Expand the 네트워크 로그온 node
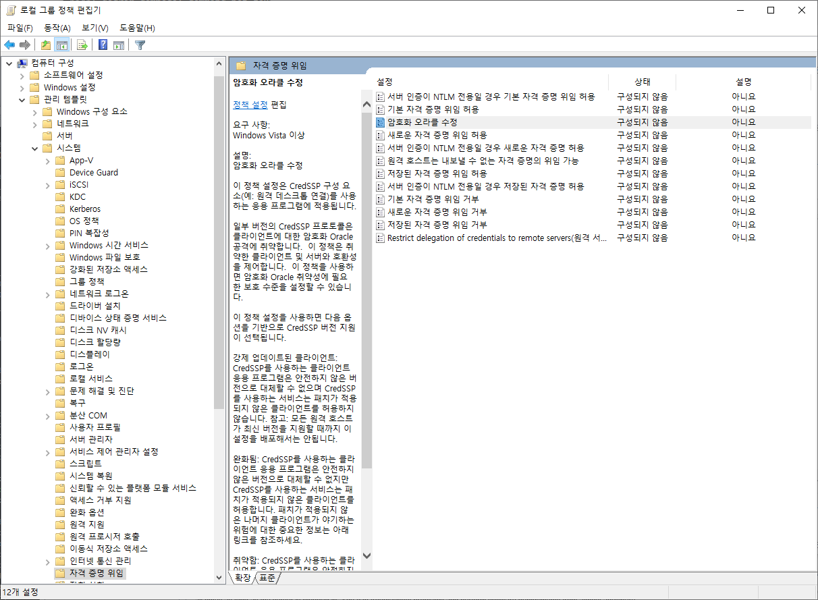 [48, 294]
